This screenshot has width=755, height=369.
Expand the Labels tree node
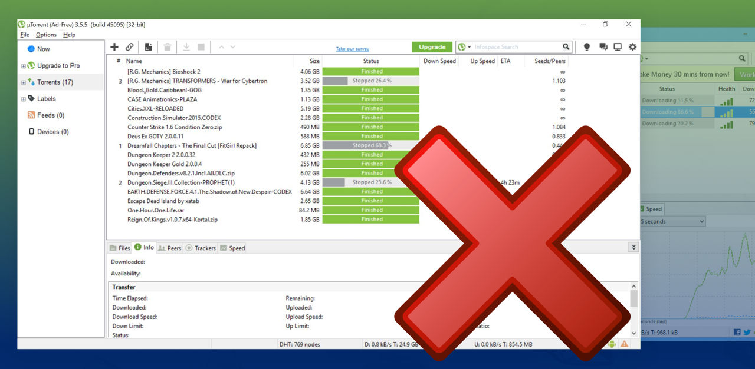tap(24, 99)
